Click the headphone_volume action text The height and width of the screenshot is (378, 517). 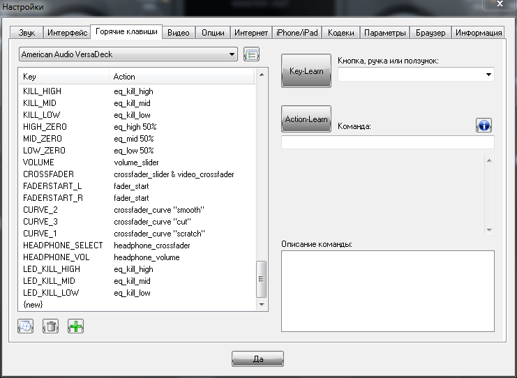coord(147,257)
